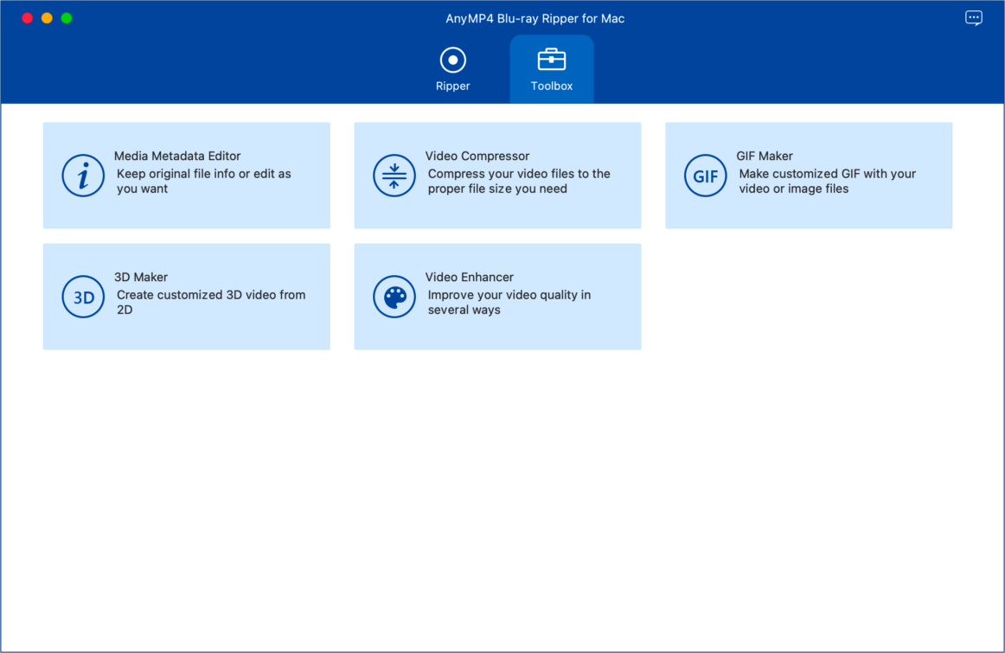The height and width of the screenshot is (653, 1005).
Task: Select the Toolbox tab
Action: tap(551, 69)
